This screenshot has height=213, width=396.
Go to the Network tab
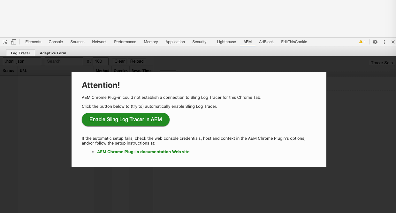[99, 42]
